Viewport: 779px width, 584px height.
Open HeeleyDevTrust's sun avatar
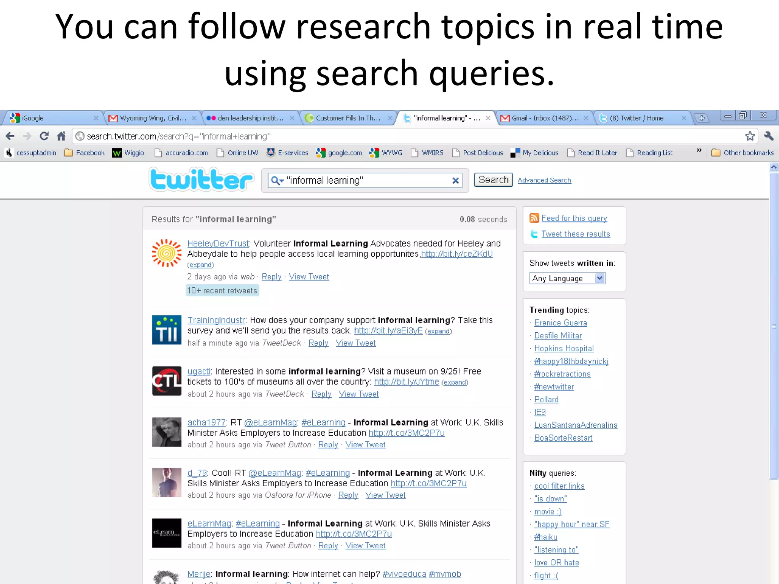pos(167,253)
